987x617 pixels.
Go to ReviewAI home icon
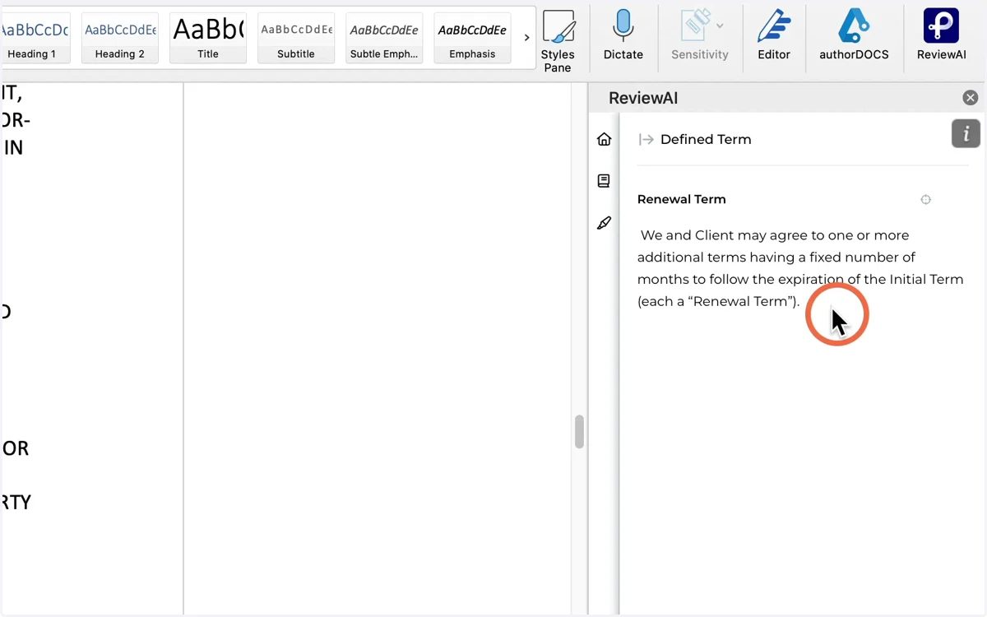pyautogui.click(x=605, y=139)
